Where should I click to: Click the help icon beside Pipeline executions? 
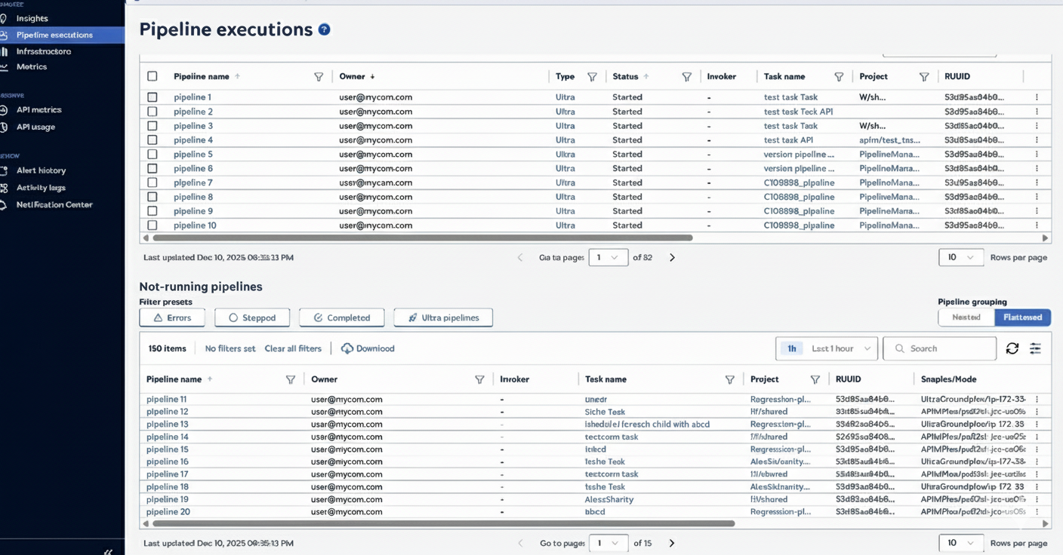324,29
